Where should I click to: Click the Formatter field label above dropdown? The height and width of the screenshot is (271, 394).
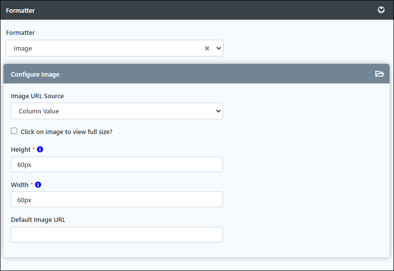point(20,33)
